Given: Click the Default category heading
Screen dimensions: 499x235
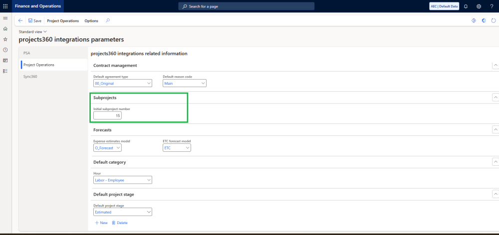Looking at the screenshot, I should [x=110, y=162].
